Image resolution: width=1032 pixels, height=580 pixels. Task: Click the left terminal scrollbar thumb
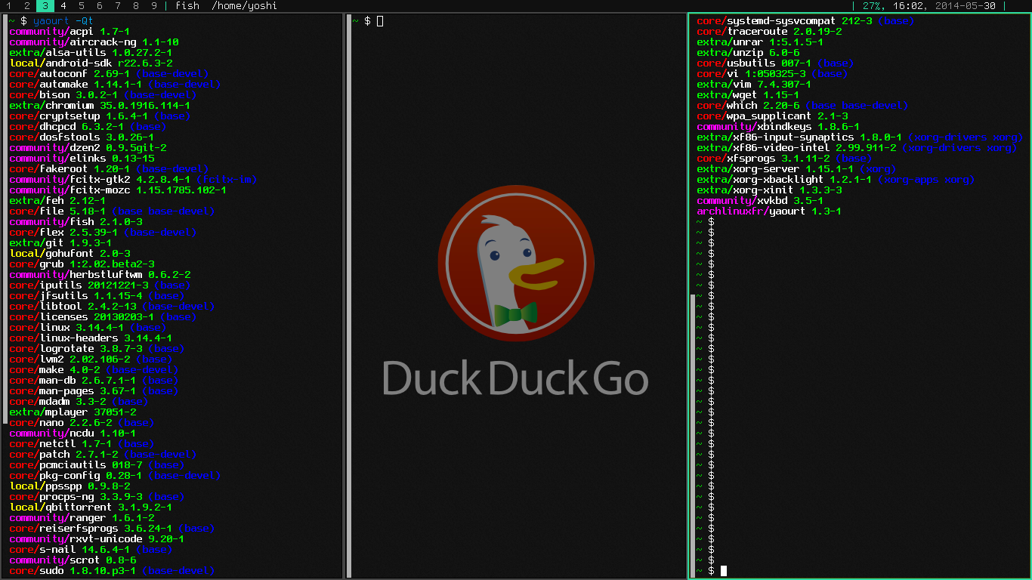(5, 219)
